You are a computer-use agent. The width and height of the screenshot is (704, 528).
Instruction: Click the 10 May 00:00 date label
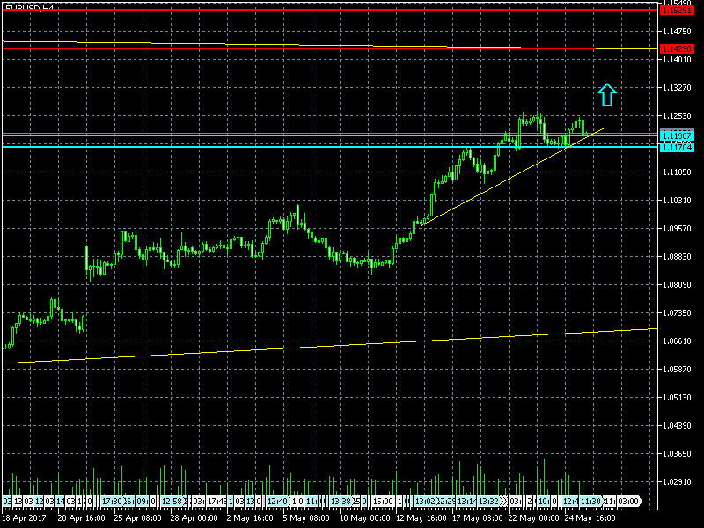pyautogui.click(x=365, y=517)
